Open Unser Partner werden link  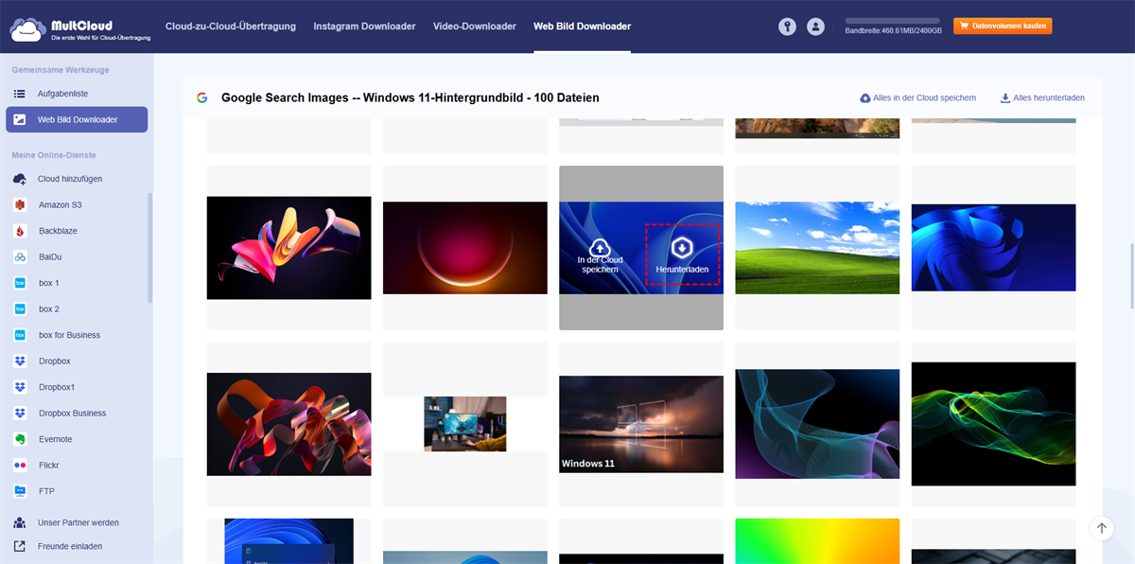(79, 522)
